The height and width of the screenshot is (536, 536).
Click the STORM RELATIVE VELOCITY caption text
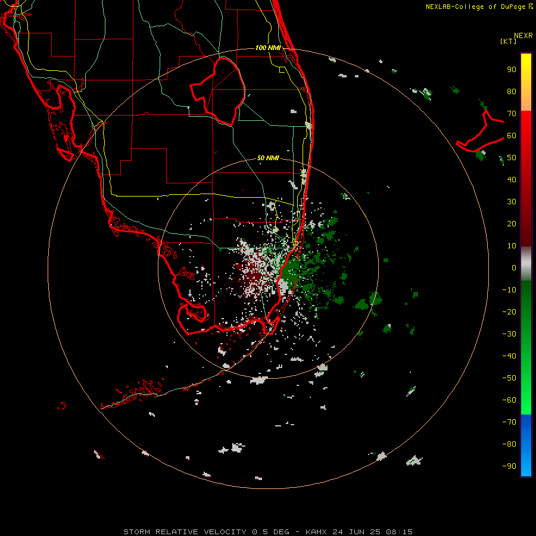pos(185,532)
